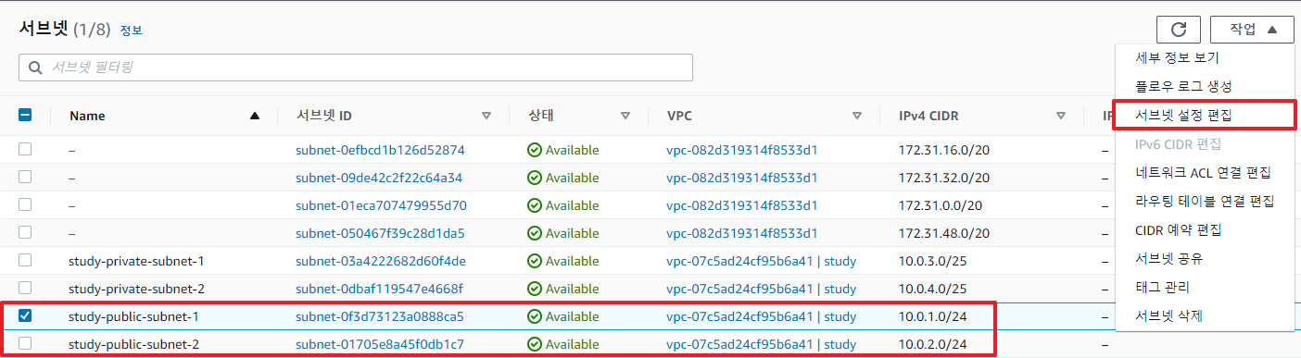Click the 서브넷 ID column header label
The width and height of the screenshot is (1301, 358).
click(x=323, y=117)
